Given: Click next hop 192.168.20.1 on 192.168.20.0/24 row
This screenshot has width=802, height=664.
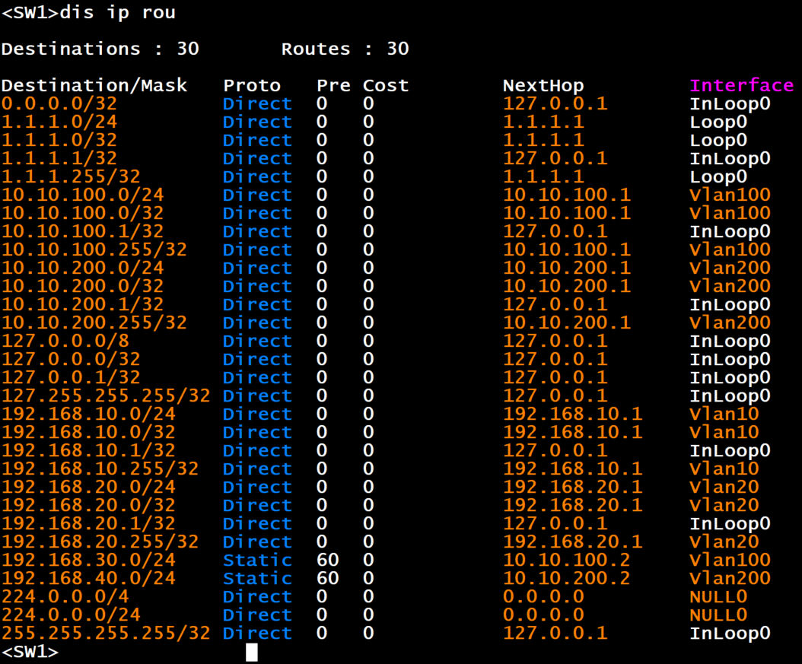Looking at the screenshot, I should 572,487.
